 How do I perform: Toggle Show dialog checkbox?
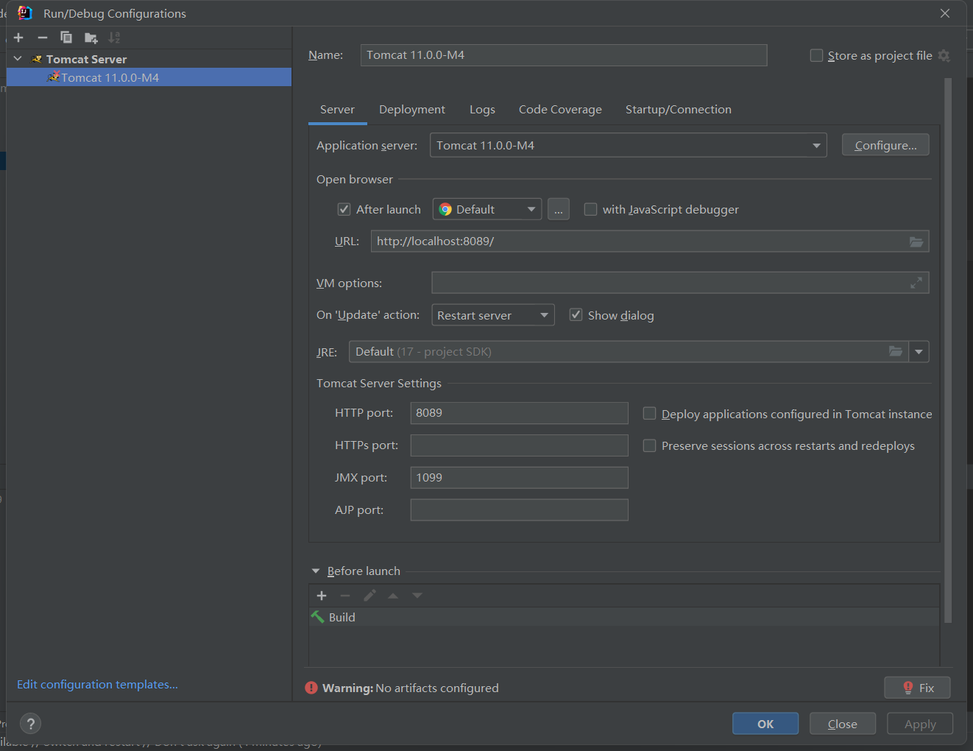pos(576,315)
